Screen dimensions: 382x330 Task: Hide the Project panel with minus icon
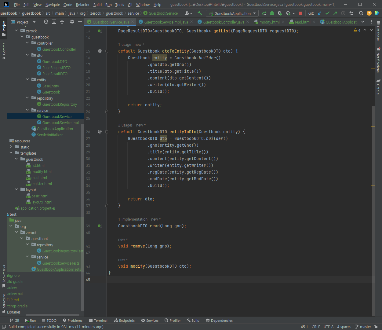pyautogui.click(x=80, y=22)
